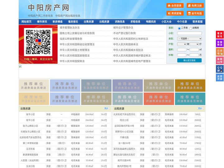Open the 不动产登记暂行条例 link

coord(124,33)
